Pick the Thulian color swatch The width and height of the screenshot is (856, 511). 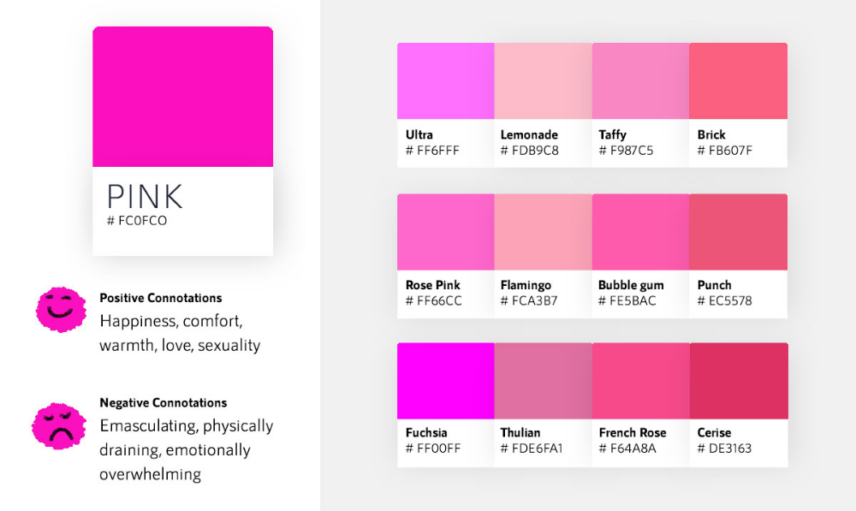click(544, 381)
